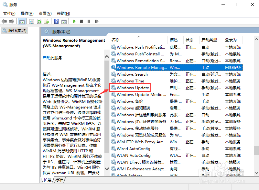Open the 文件(F) menu
This screenshot has height=190, width=259.
click(9, 14)
